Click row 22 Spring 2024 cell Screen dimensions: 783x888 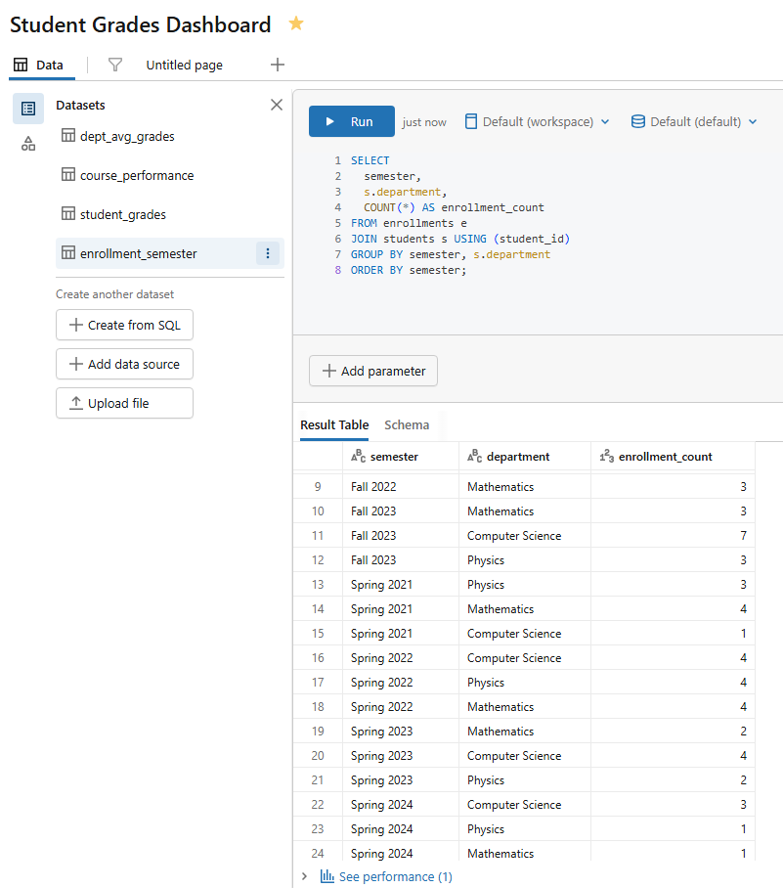point(401,804)
